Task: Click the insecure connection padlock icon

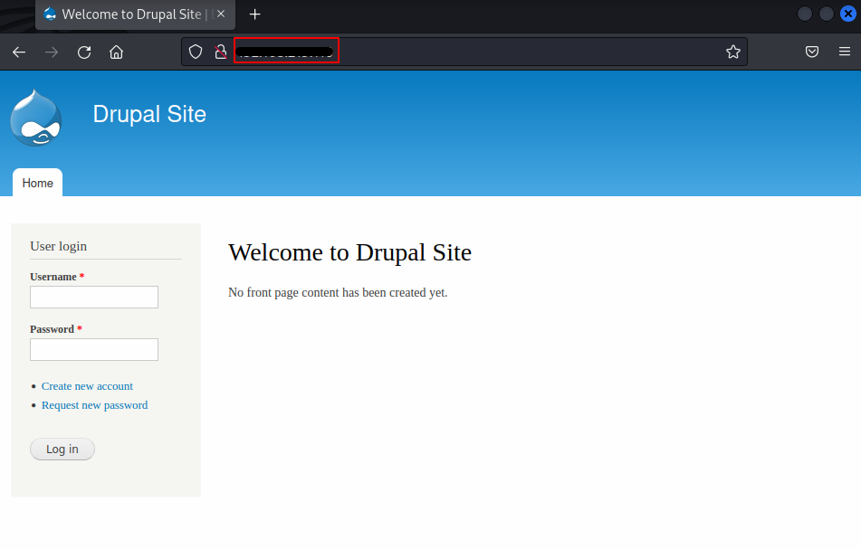Action: click(220, 52)
